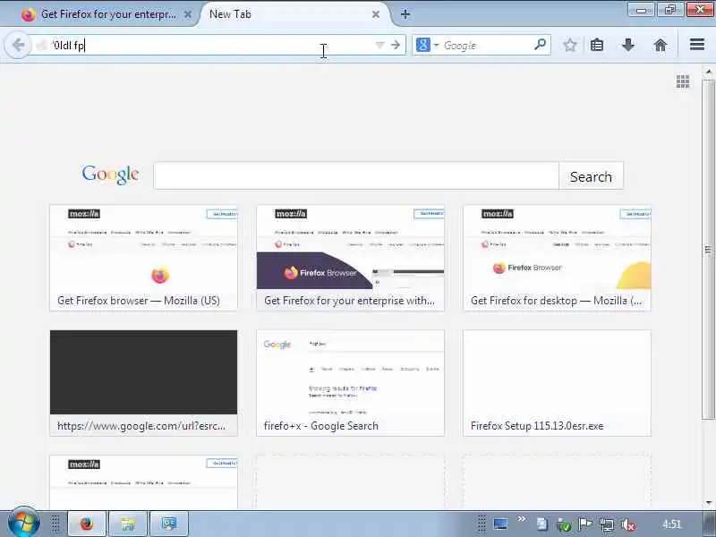
Task: Click the third taskbar application button
Action: point(169,524)
